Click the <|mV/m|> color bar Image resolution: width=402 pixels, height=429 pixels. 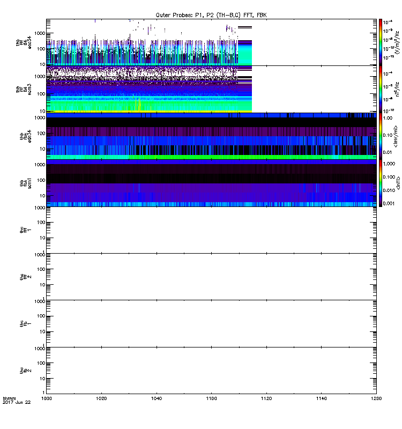(x=381, y=136)
